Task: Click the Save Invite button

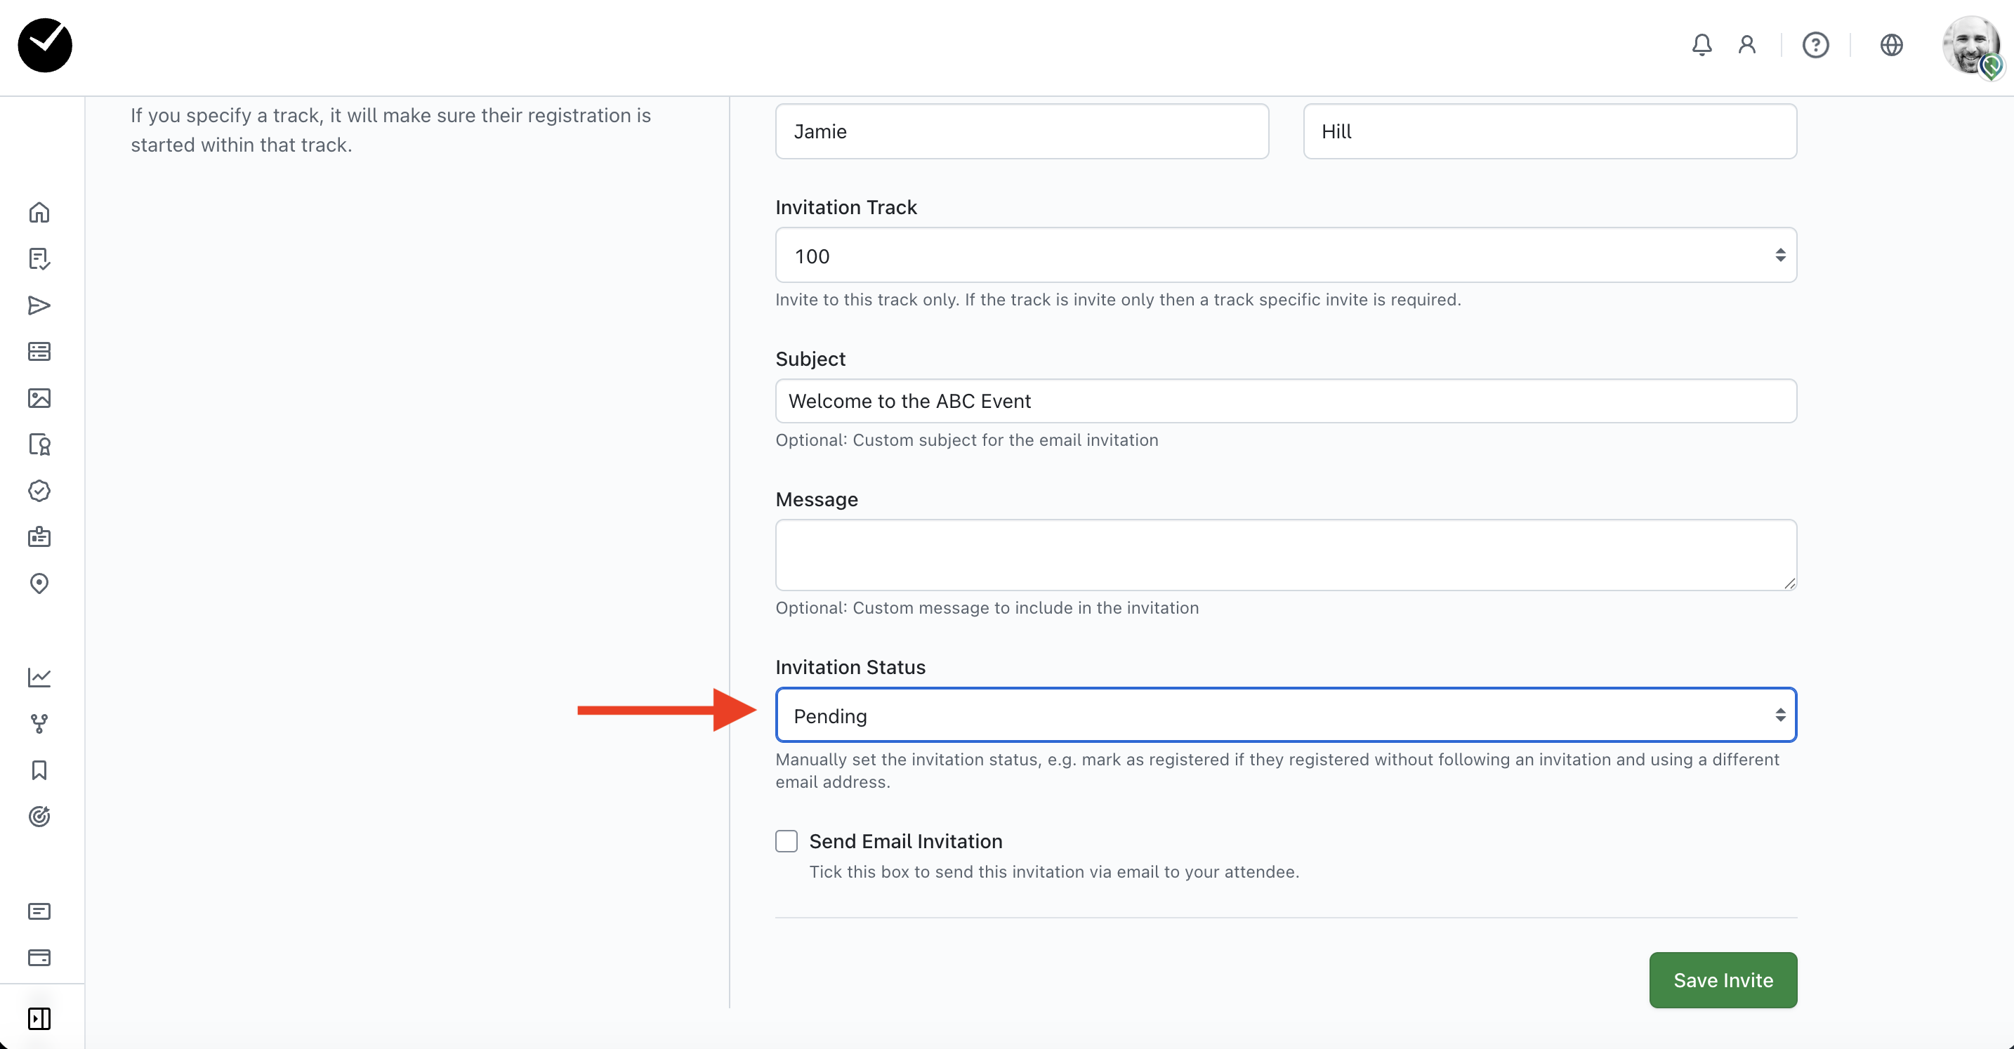Action: [x=1723, y=980]
